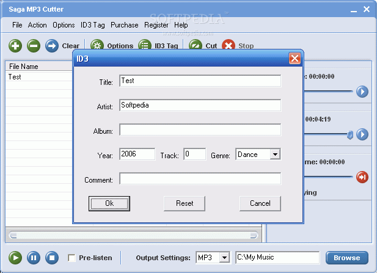Click the output path field C:\My Music
Viewport: 377px width, 273px height.
277,257
